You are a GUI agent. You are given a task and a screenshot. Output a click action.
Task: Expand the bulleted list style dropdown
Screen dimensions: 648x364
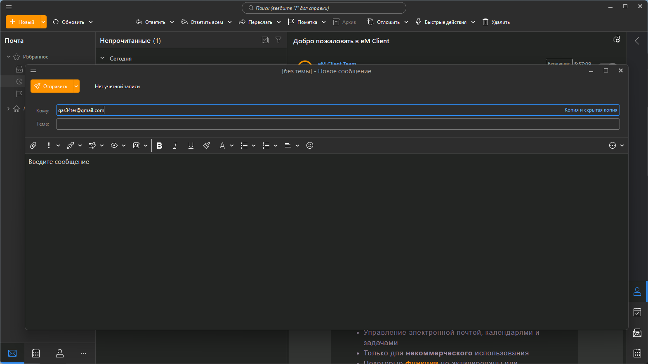pos(254,145)
